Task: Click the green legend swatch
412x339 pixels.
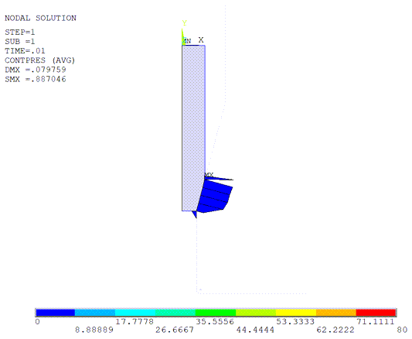Action: pyautogui.click(x=216, y=313)
